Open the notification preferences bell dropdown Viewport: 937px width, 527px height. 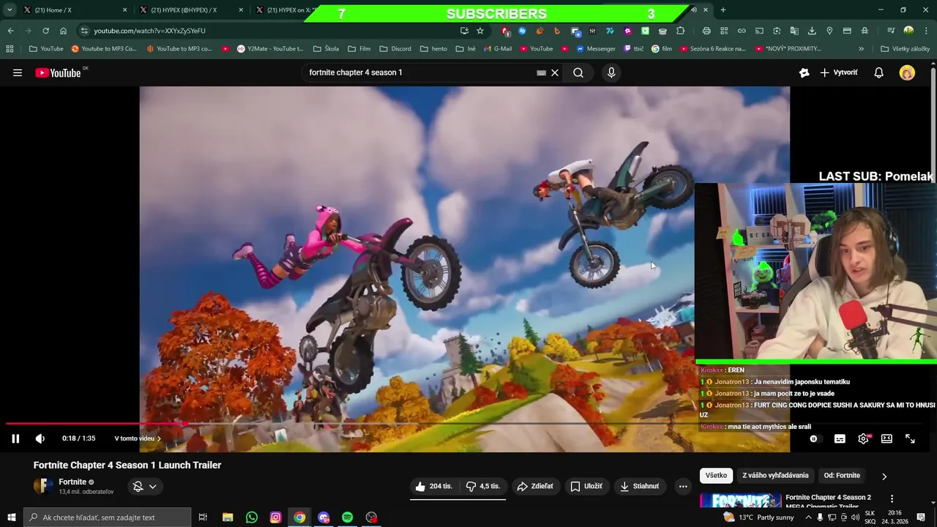pos(144,486)
